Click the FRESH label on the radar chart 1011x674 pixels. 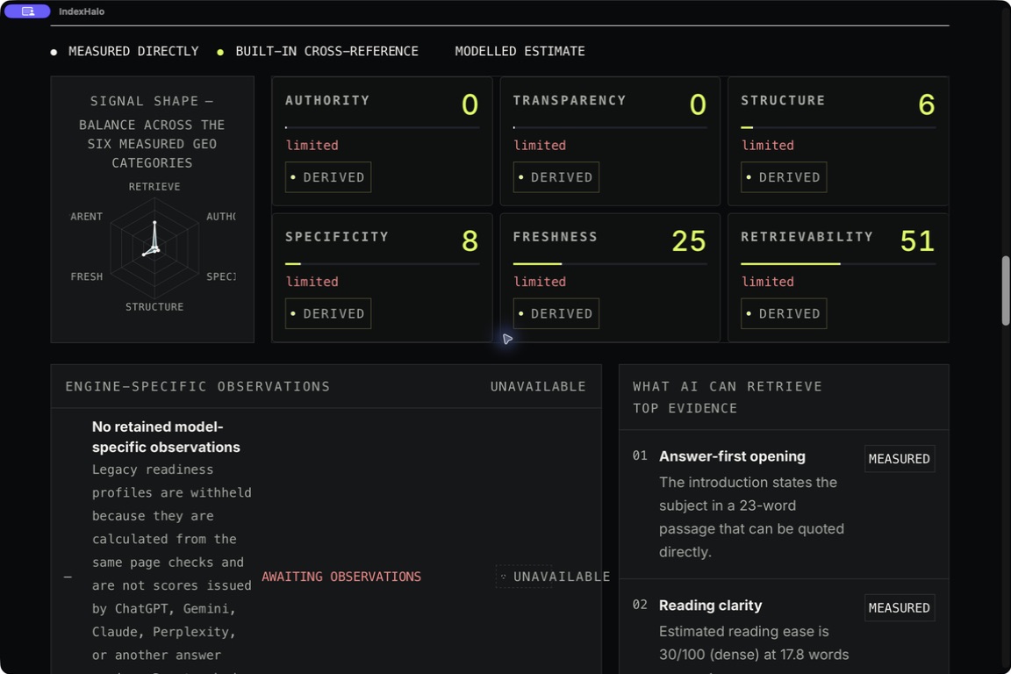pos(86,276)
